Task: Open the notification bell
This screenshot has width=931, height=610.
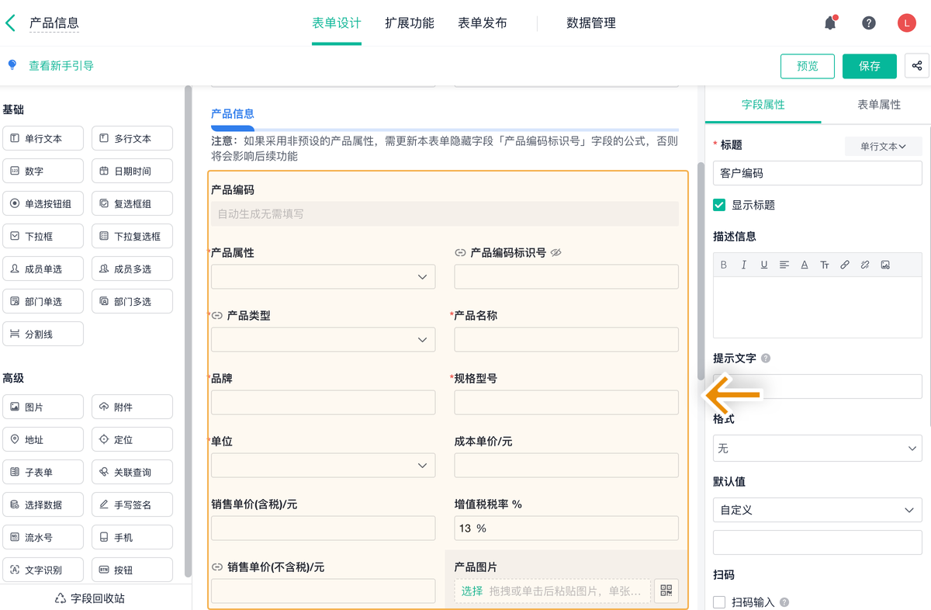Action: click(830, 23)
